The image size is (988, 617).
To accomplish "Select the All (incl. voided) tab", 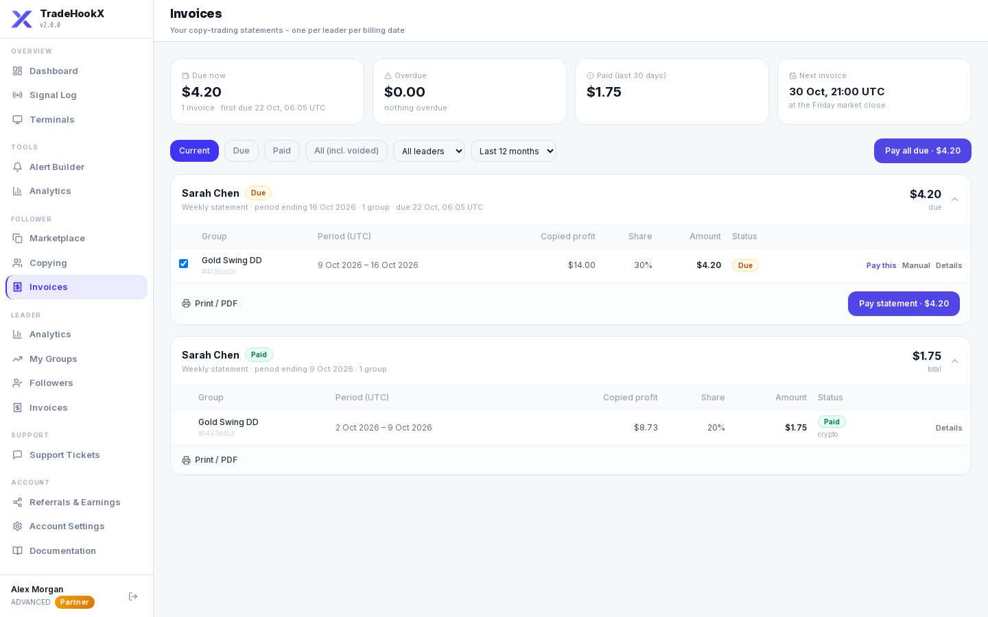I will coord(346,151).
